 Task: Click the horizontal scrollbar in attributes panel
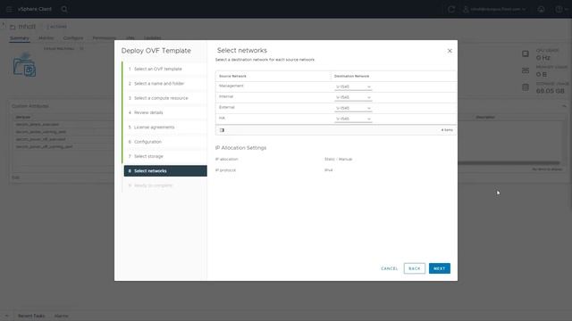pos(509,163)
